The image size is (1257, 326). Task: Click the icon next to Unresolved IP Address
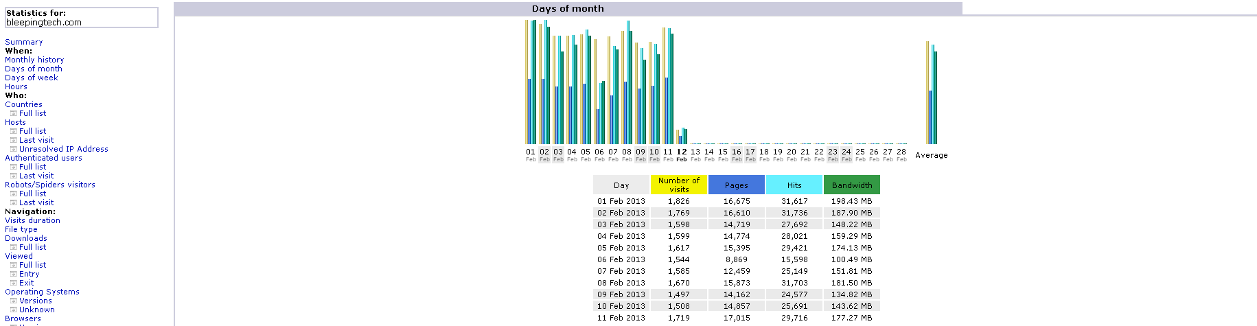(x=13, y=149)
